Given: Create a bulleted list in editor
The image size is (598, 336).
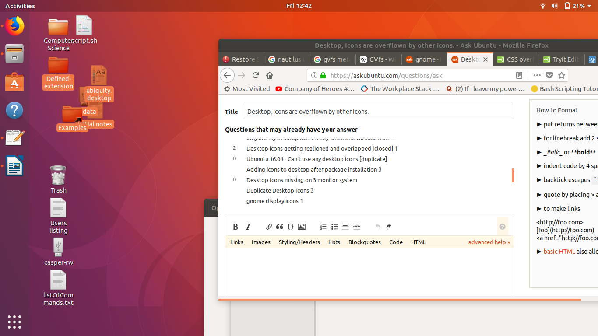Looking at the screenshot, I should tap(334, 227).
